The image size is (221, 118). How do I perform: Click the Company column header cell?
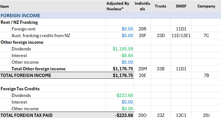pyautogui.click(x=206, y=6)
